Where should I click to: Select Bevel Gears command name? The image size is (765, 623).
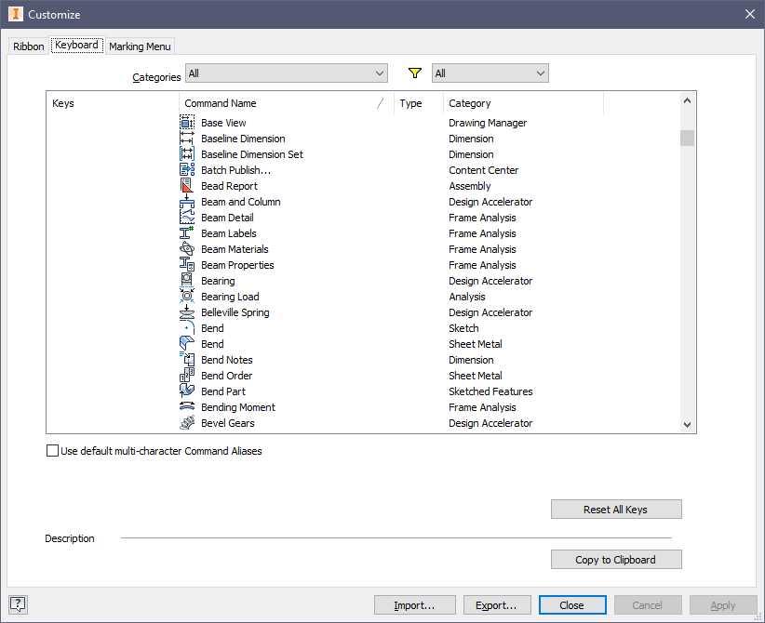[228, 423]
